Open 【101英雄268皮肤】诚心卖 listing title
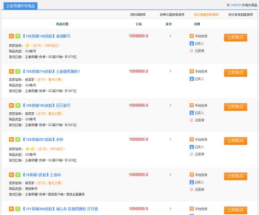The image size is (259, 215). tap(60, 209)
